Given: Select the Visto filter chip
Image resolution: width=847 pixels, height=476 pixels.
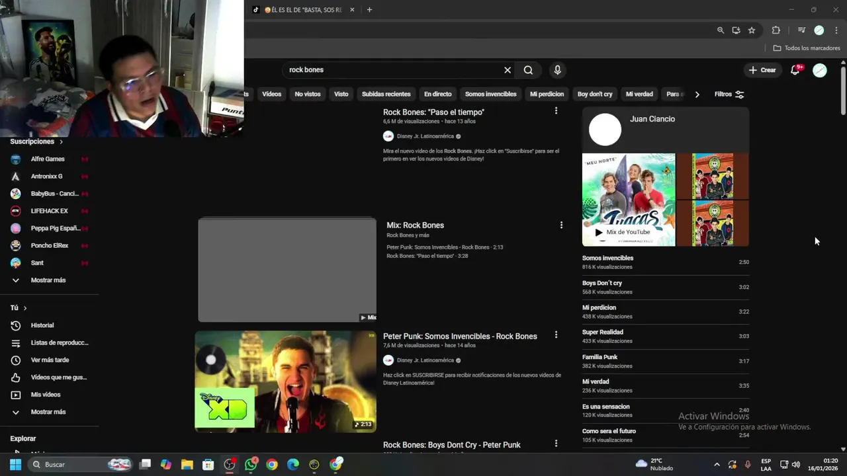Looking at the screenshot, I should tap(341, 94).
